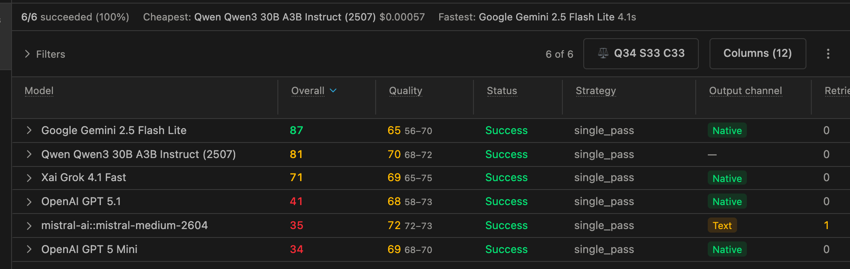Expand the Xai Grok 4.1 Fast row
The height and width of the screenshot is (269, 850).
tap(29, 178)
